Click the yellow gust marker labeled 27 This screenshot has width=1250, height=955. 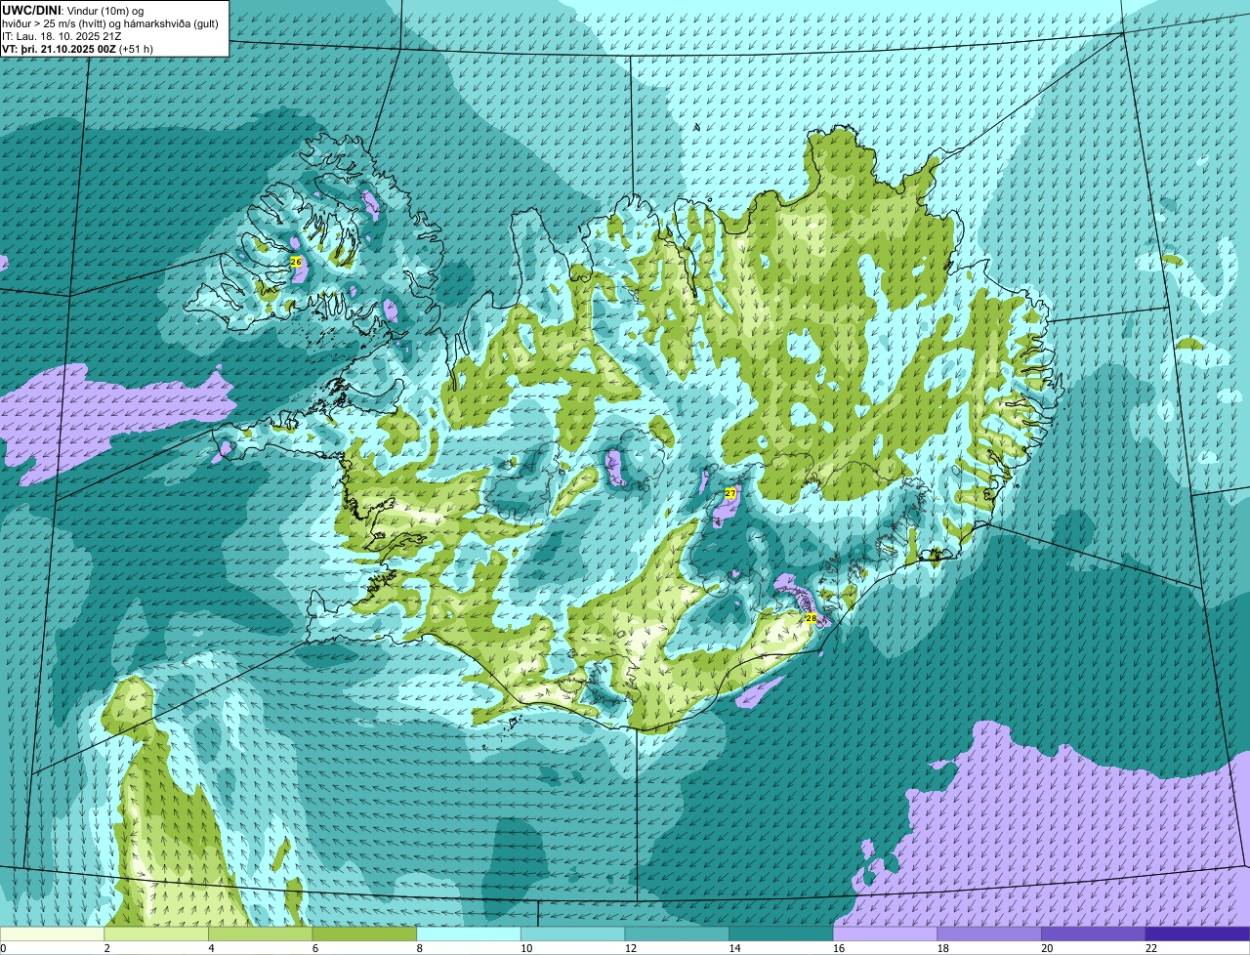pyautogui.click(x=729, y=494)
